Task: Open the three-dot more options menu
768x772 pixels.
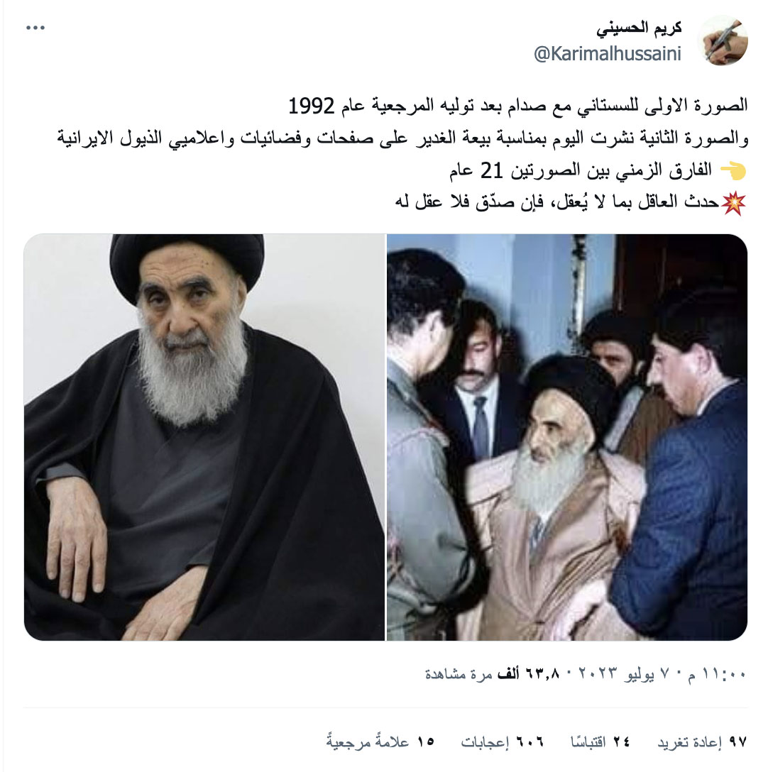Action: 35,28
